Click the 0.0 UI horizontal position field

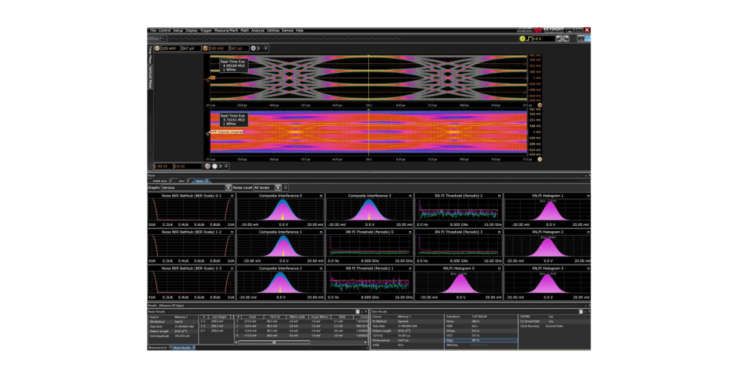click(187, 166)
